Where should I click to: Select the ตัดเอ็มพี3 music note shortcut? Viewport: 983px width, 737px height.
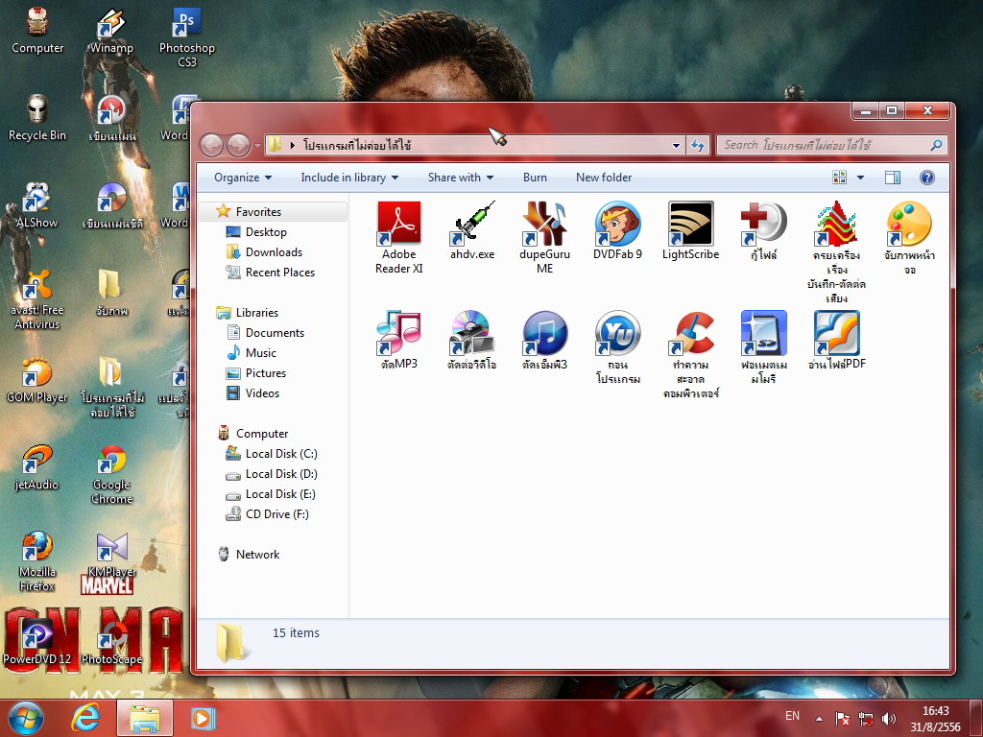[x=545, y=341]
